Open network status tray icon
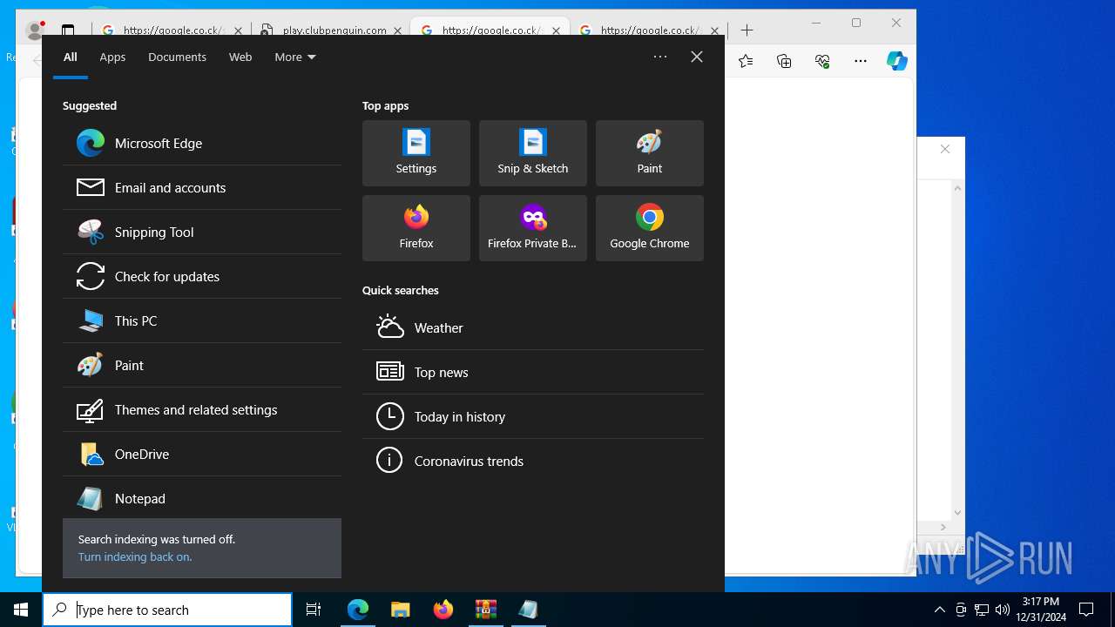The width and height of the screenshot is (1115, 627). (982, 610)
